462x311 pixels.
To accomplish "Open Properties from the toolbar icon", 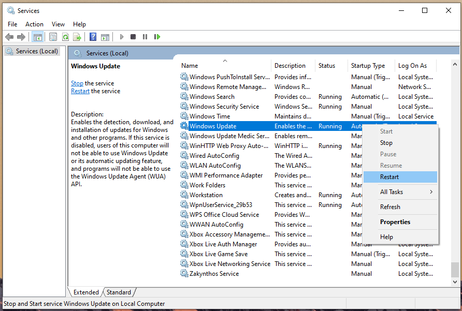I will tap(53, 37).
